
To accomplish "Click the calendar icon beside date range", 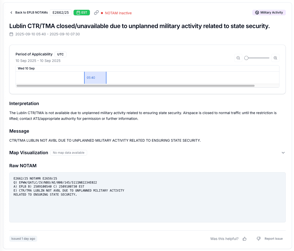I will 11,34.
